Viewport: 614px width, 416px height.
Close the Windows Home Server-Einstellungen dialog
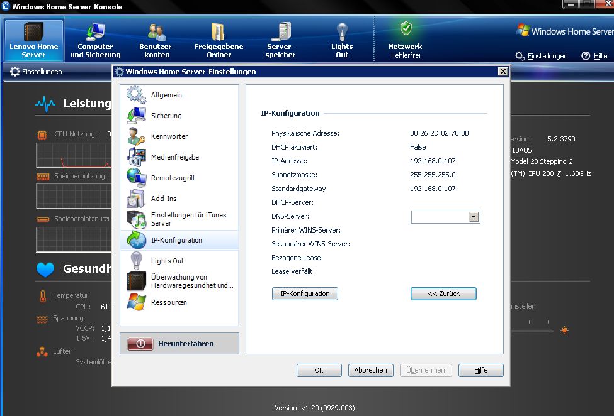coord(503,71)
